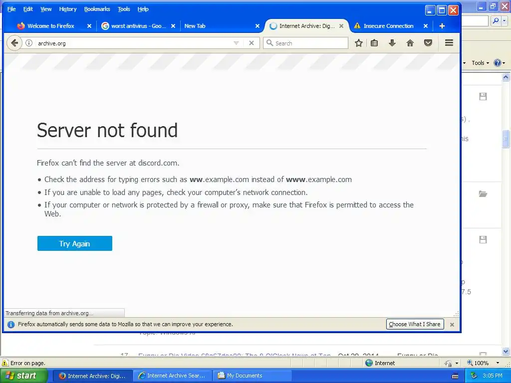Click the folder icon in IE page
Viewport: 511px width, 383px height.
[x=483, y=194]
